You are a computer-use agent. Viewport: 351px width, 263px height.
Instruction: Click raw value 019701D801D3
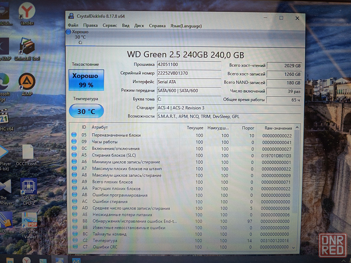(x=276, y=156)
